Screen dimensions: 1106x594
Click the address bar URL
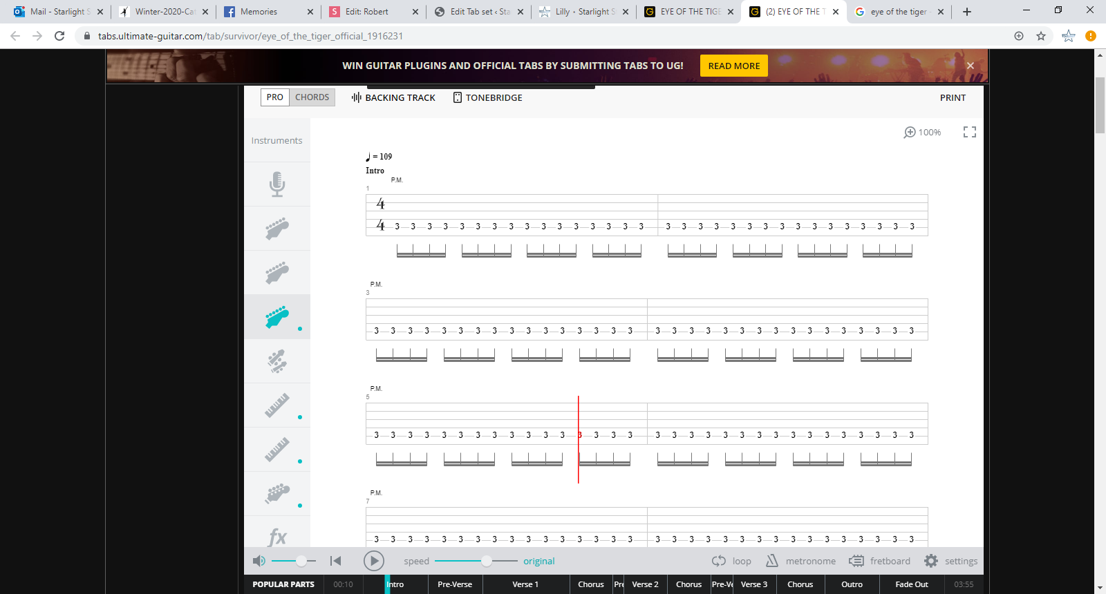click(x=250, y=36)
